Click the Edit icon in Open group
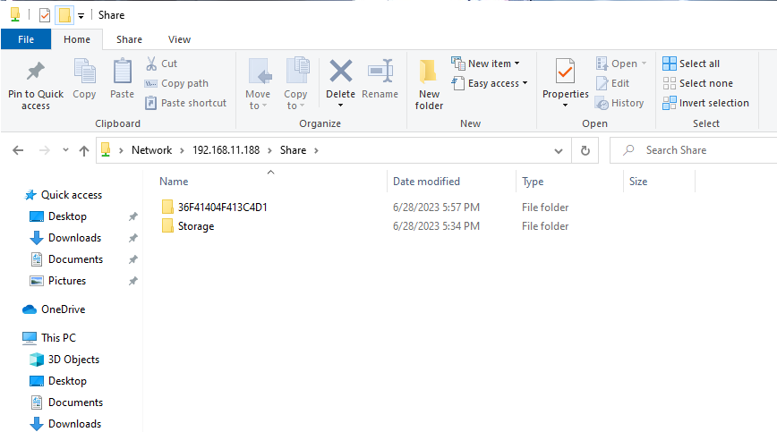 point(602,83)
